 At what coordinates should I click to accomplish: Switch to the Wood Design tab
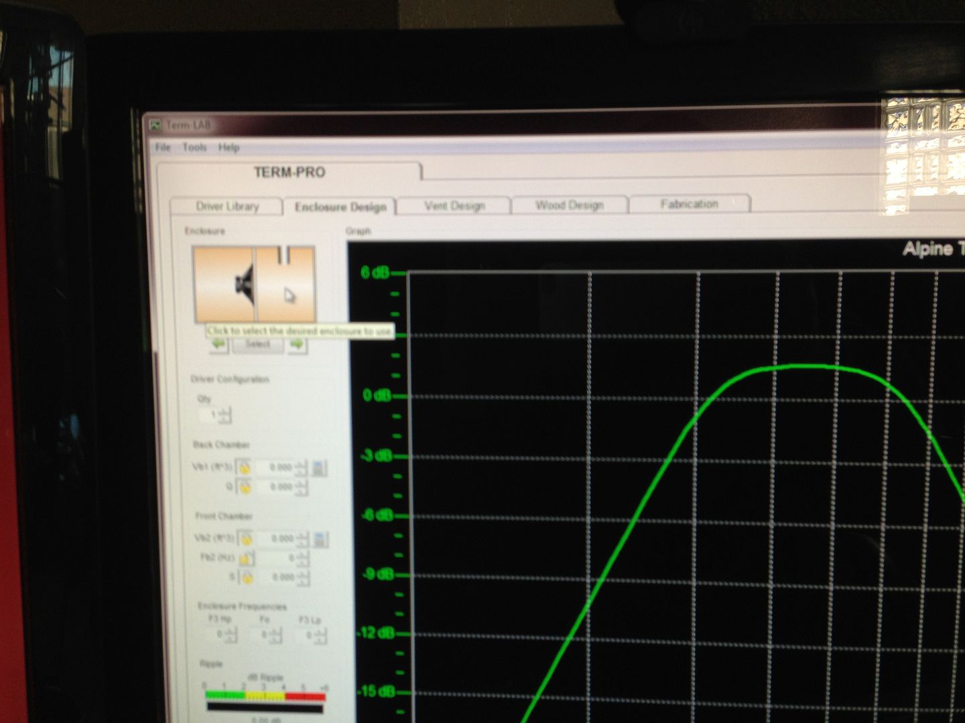tap(570, 205)
